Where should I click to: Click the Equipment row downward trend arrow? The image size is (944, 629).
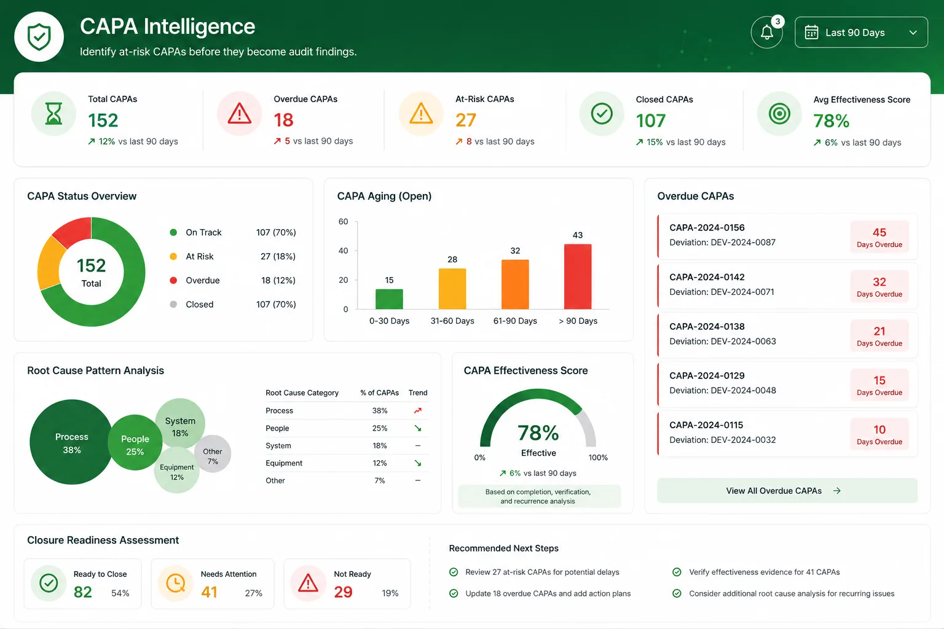click(418, 463)
